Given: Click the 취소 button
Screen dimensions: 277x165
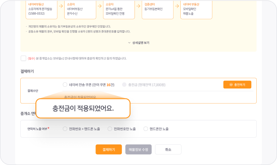Looking at the screenshot, I should pyautogui.click(x=168, y=149).
